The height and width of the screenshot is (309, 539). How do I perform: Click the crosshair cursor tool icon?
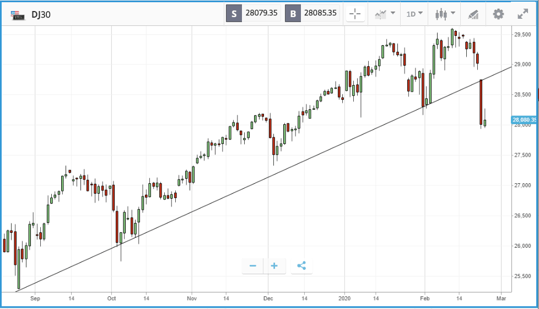(355, 14)
